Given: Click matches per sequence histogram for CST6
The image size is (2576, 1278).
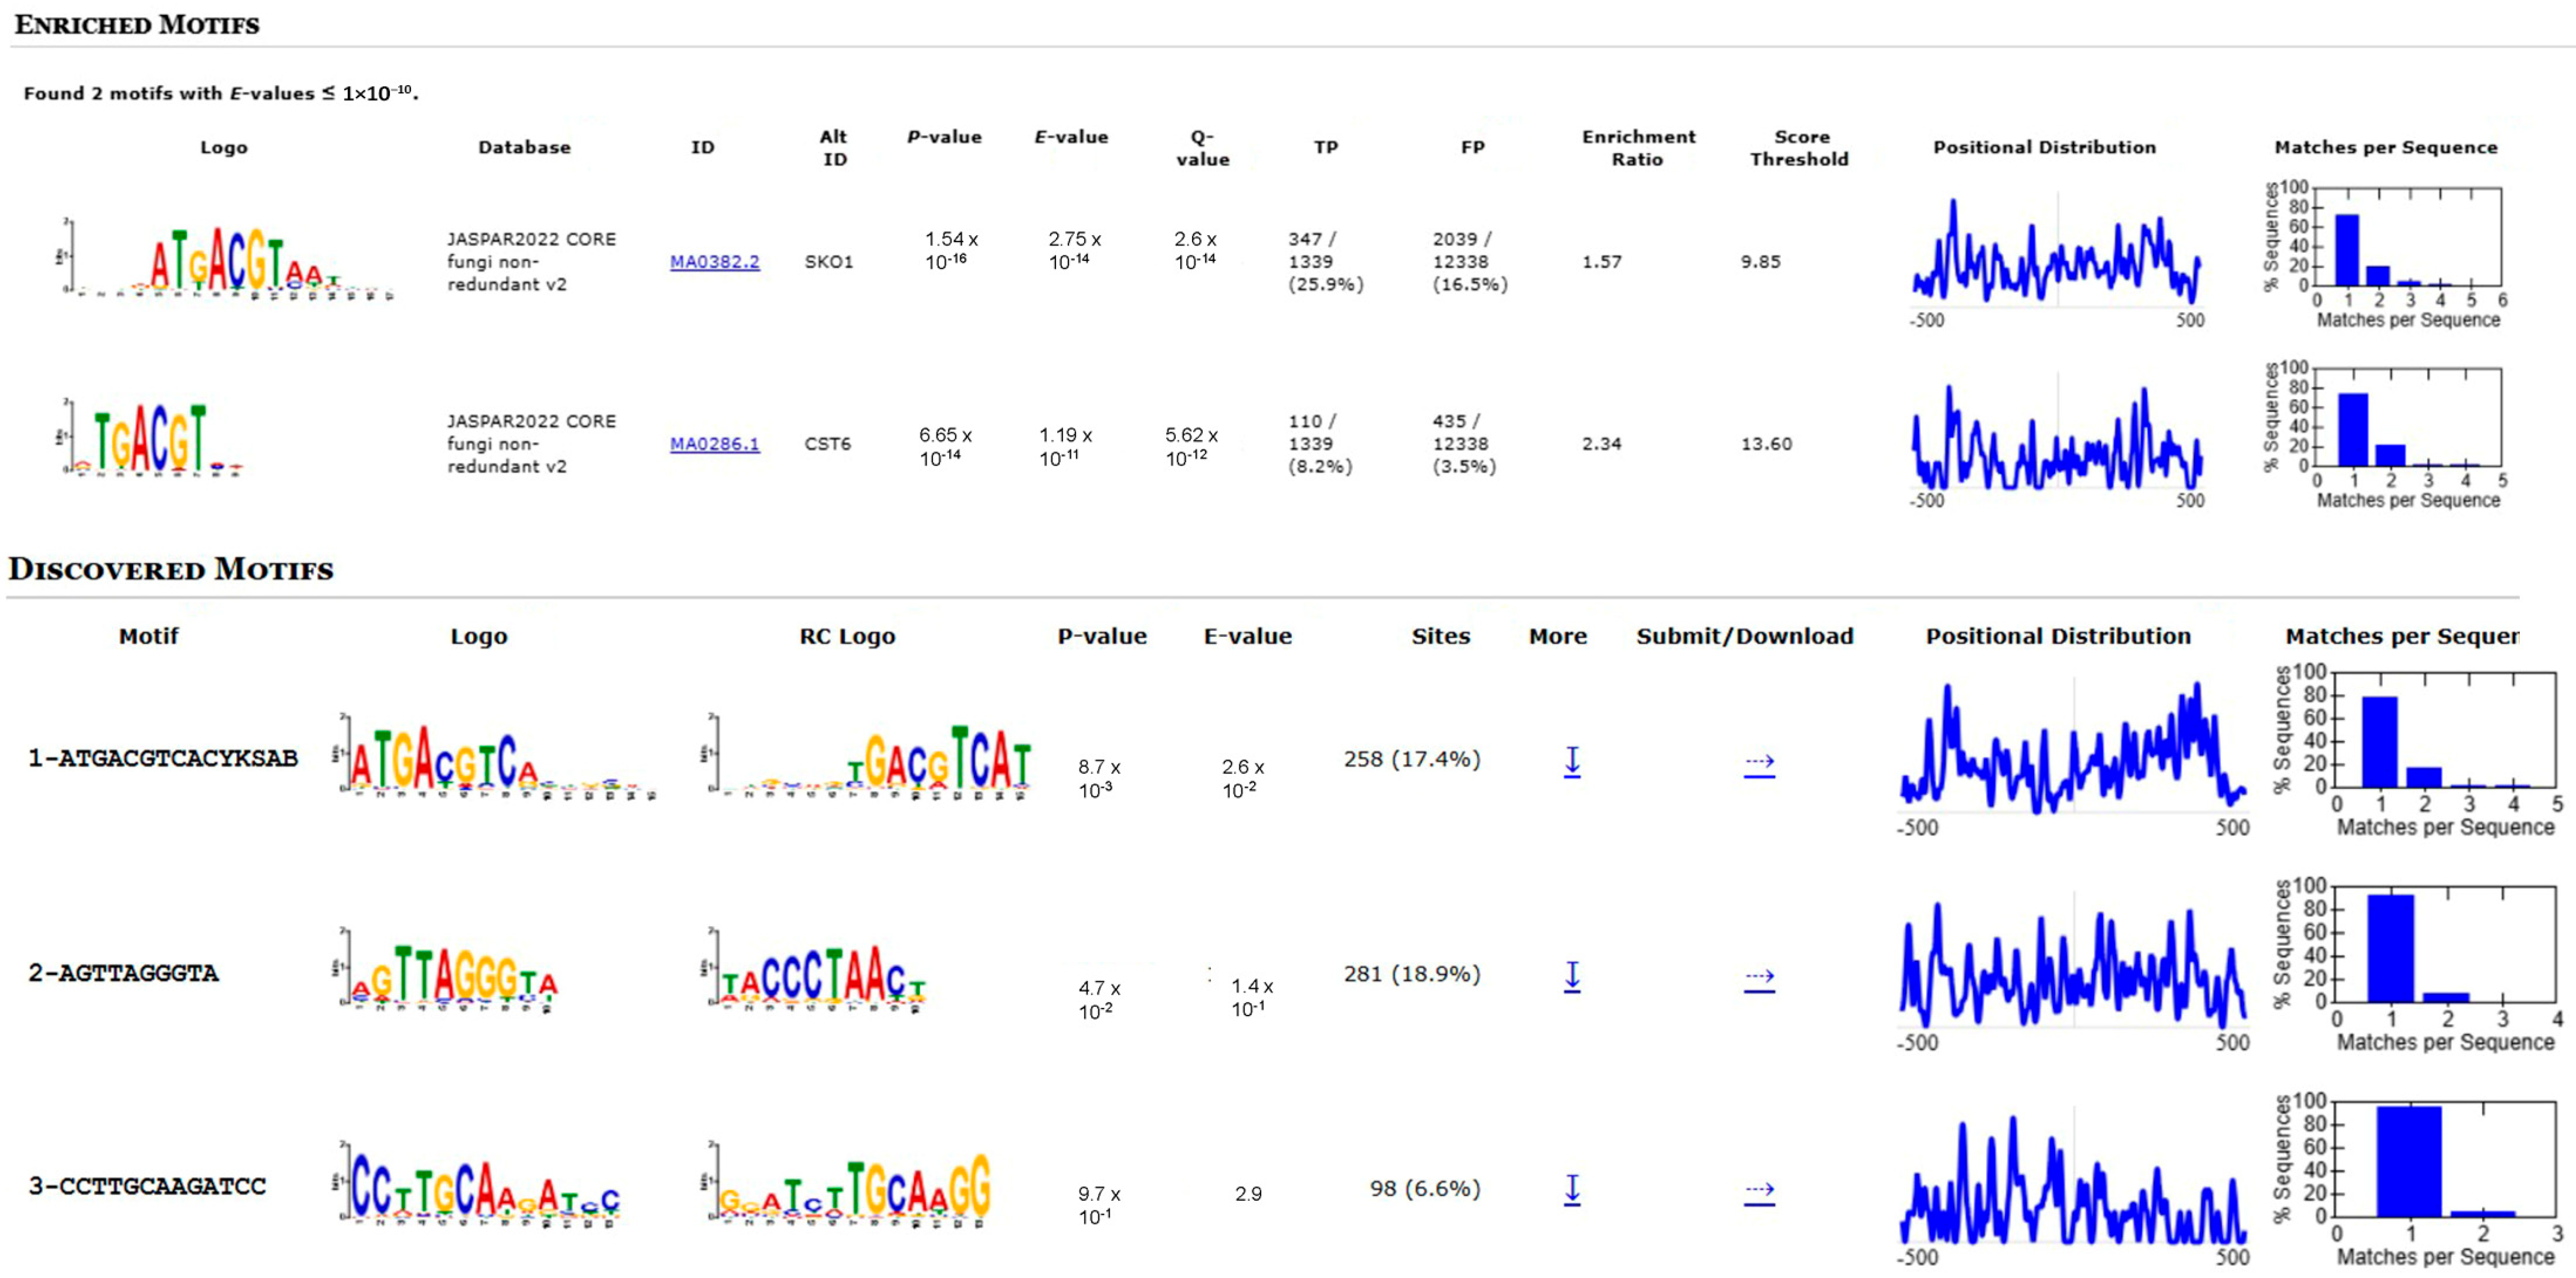Looking at the screenshot, I should [x=2408, y=420].
